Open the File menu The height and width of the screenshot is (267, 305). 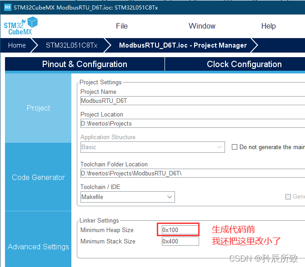122,26
